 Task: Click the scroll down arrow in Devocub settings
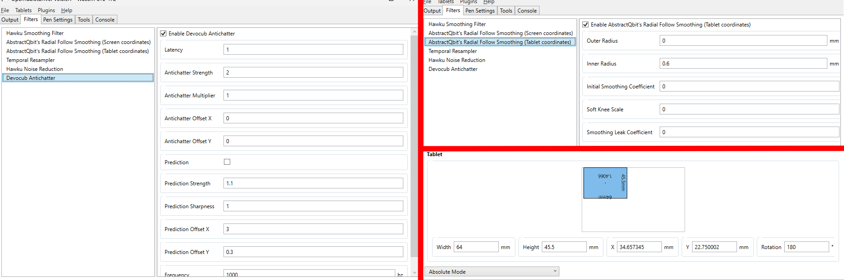(414, 272)
